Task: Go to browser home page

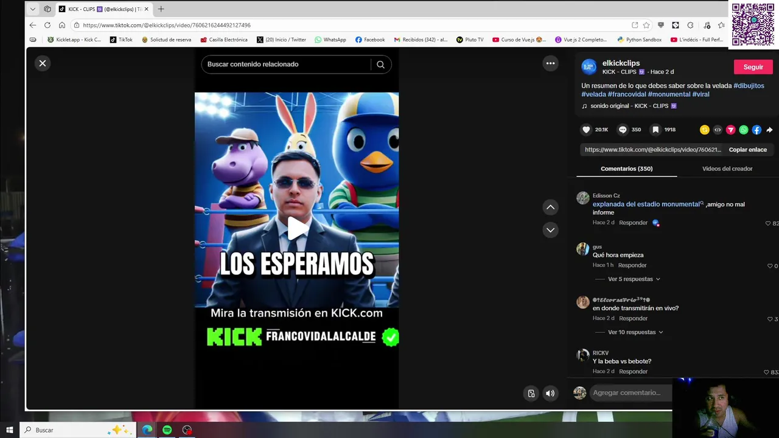Action: coord(62,25)
